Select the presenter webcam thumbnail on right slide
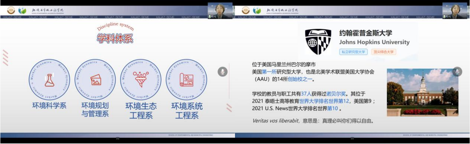This screenshot has height=144, width=470. click(x=455, y=11)
